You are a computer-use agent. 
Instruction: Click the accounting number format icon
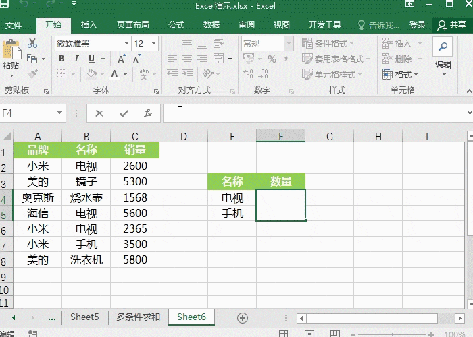[x=249, y=59]
